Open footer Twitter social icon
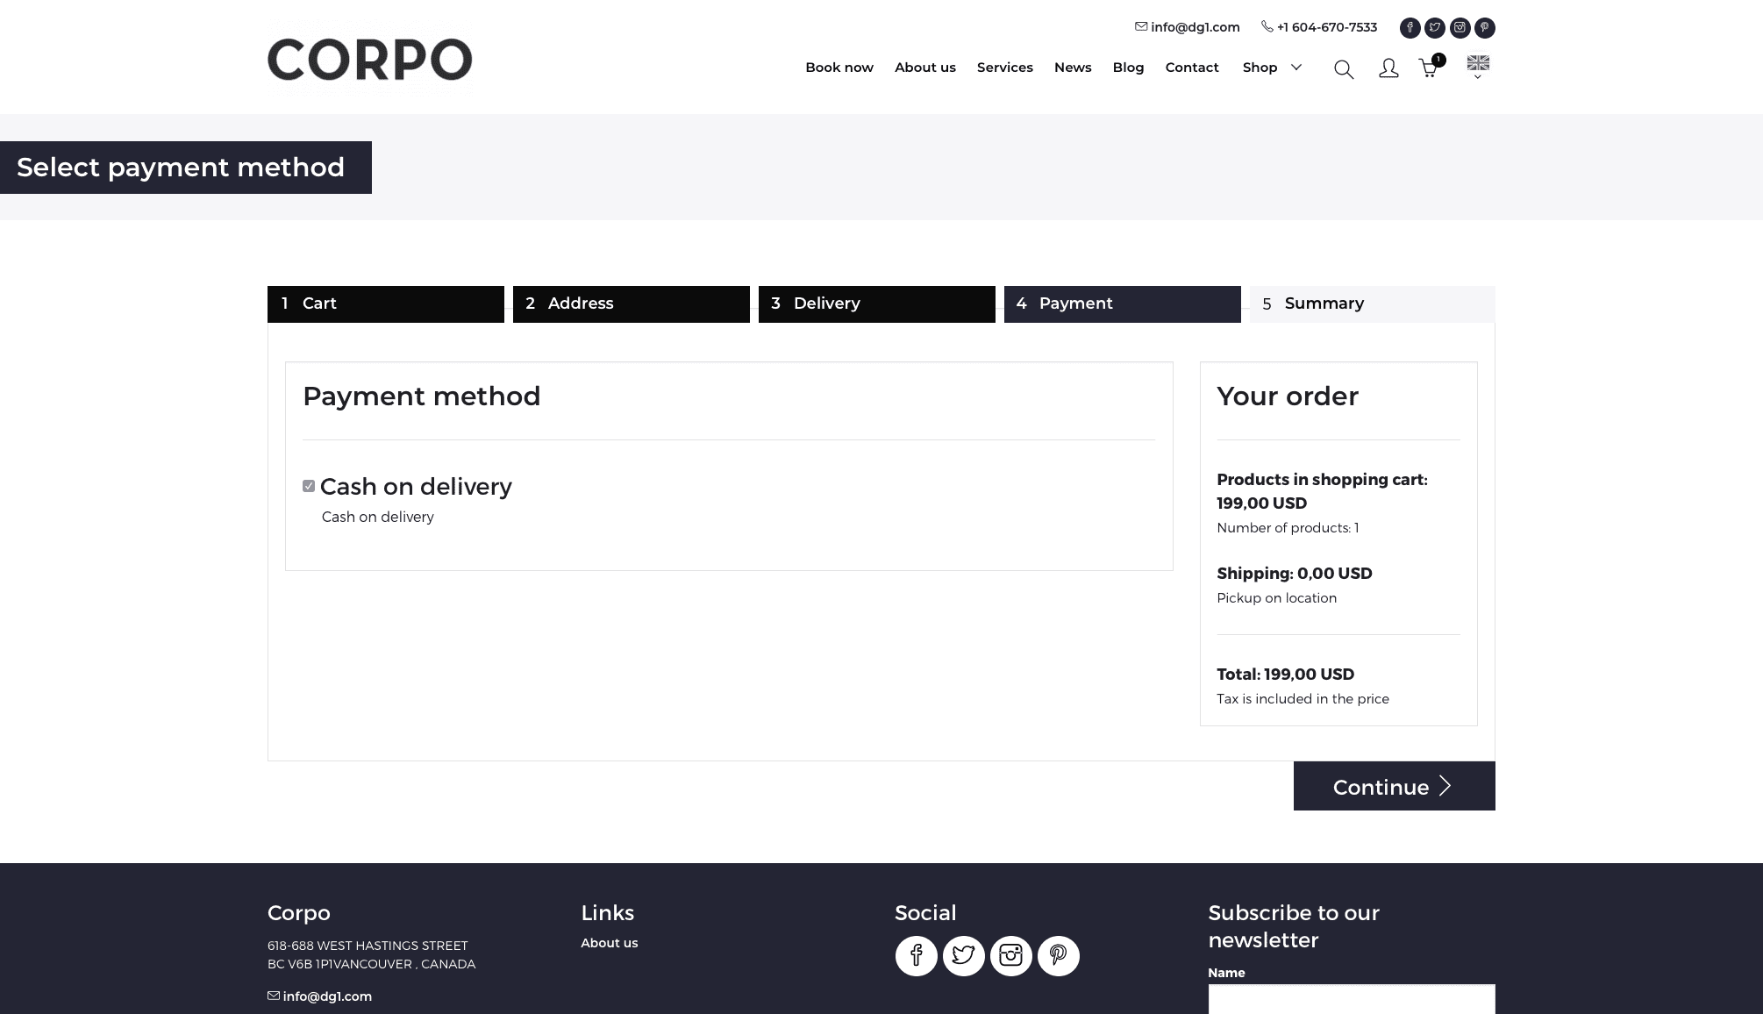 (x=963, y=955)
